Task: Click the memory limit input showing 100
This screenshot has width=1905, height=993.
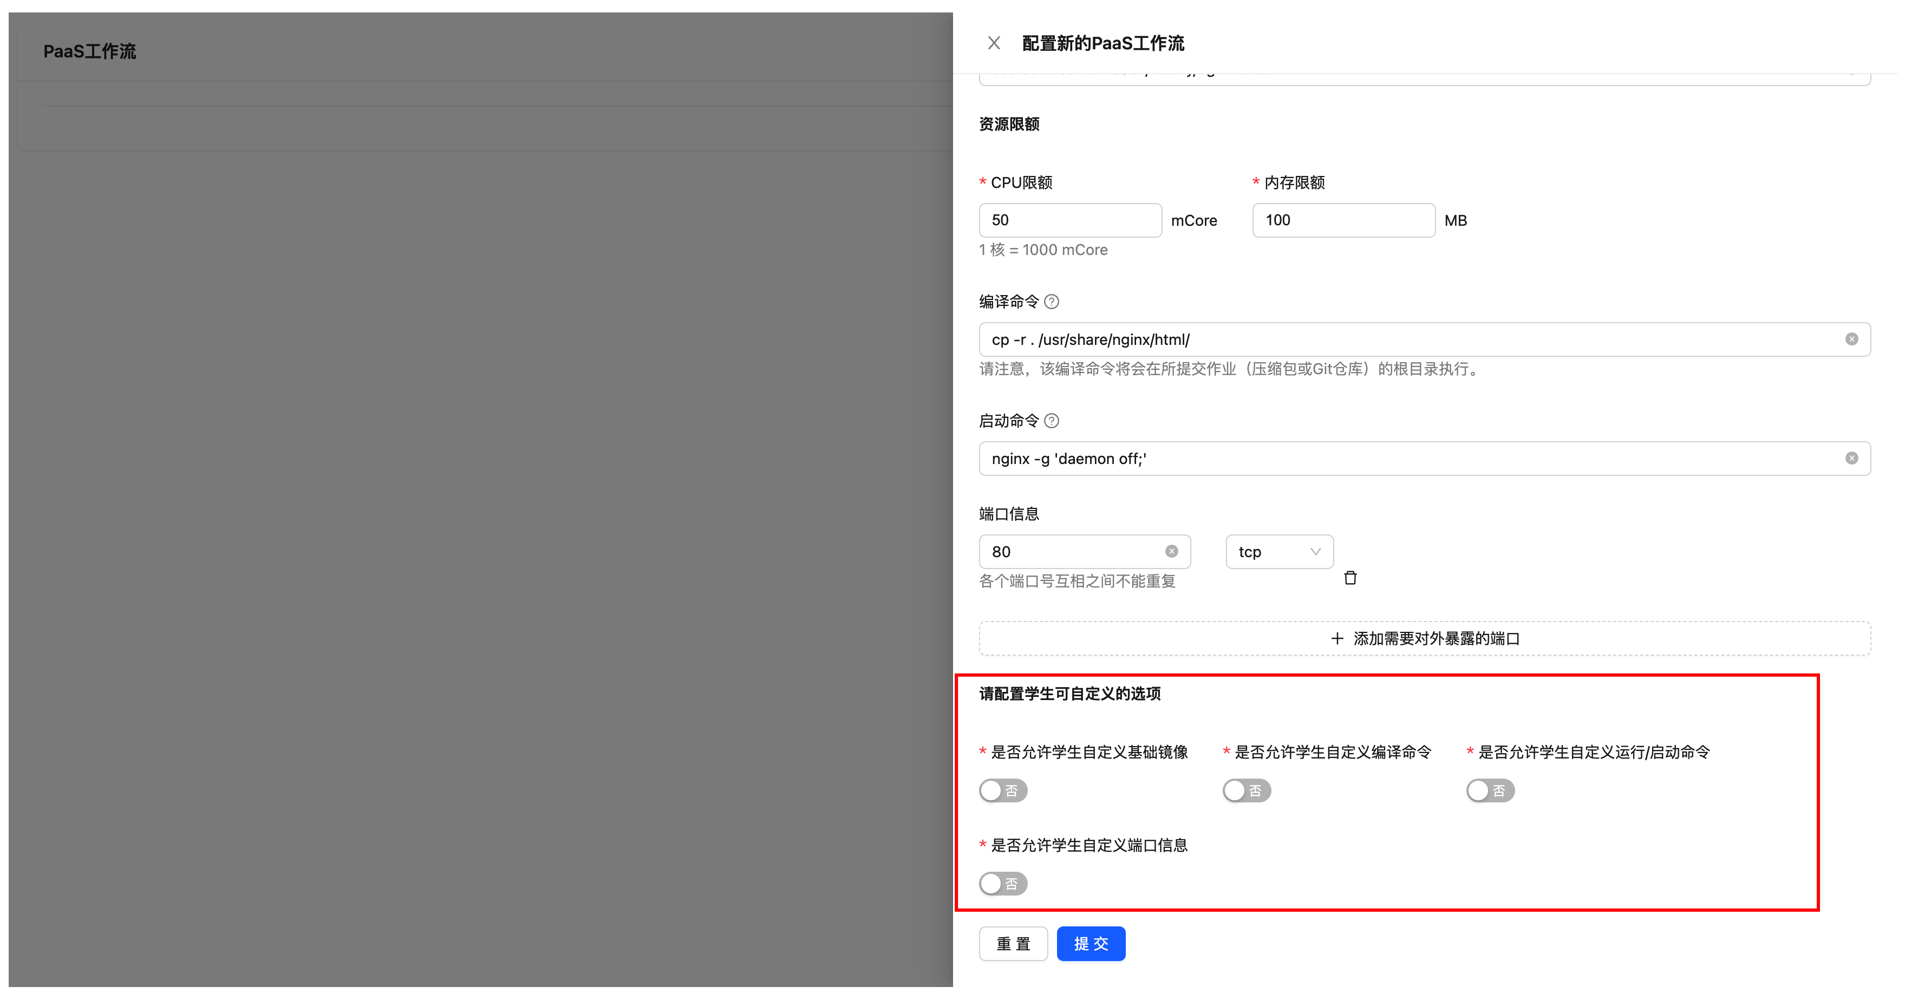Action: (x=1343, y=220)
